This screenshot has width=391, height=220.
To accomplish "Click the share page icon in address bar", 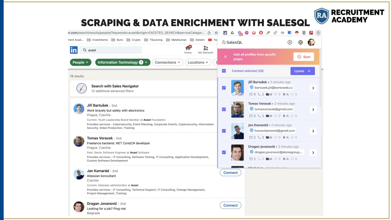I will pos(209,33).
